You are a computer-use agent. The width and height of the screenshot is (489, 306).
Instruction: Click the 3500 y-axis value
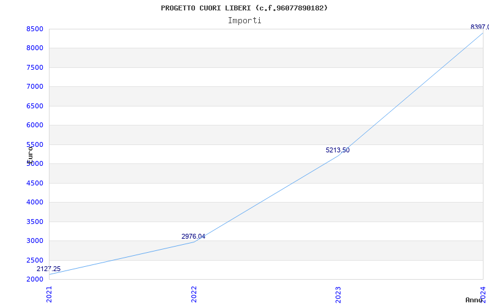[34, 222]
